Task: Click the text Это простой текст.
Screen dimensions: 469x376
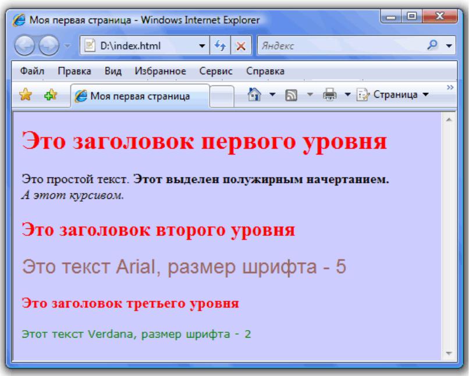Action: point(76,179)
